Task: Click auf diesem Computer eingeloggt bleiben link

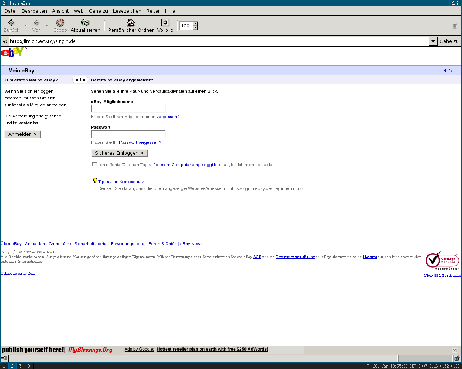Action: coord(189,165)
